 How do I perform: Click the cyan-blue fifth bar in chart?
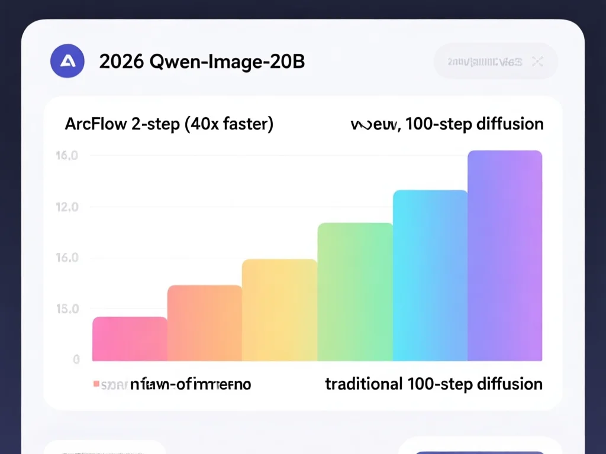(x=430, y=275)
